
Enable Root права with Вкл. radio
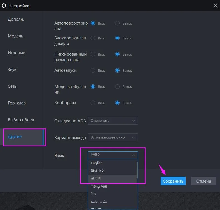93,103
